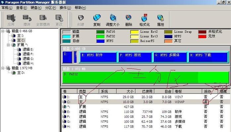Sort by the 系统 column header
The height and width of the screenshot is (132, 231).
[108, 91]
